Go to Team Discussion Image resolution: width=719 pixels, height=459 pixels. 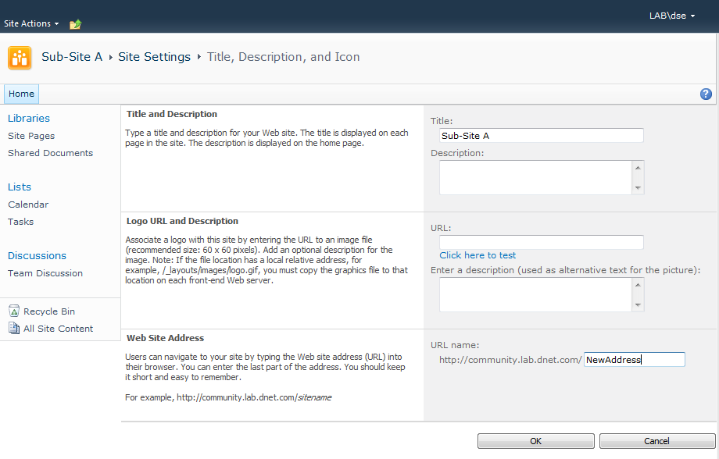click(45, 273)
